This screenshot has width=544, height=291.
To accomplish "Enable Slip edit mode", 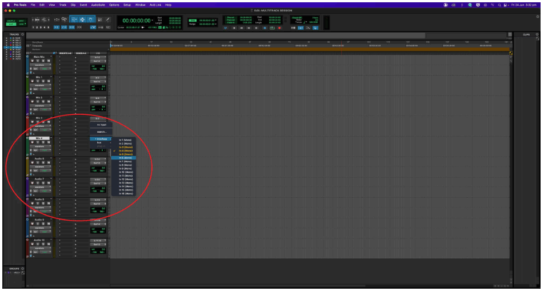I will [x=11, y=25].
